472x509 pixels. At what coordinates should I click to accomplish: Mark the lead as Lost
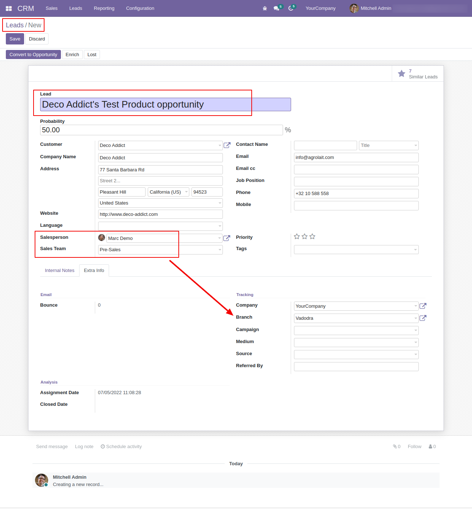(92, 55)
